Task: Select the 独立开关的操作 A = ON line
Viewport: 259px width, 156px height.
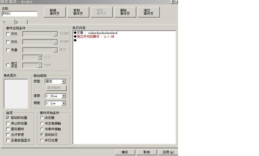Action: 94,37
